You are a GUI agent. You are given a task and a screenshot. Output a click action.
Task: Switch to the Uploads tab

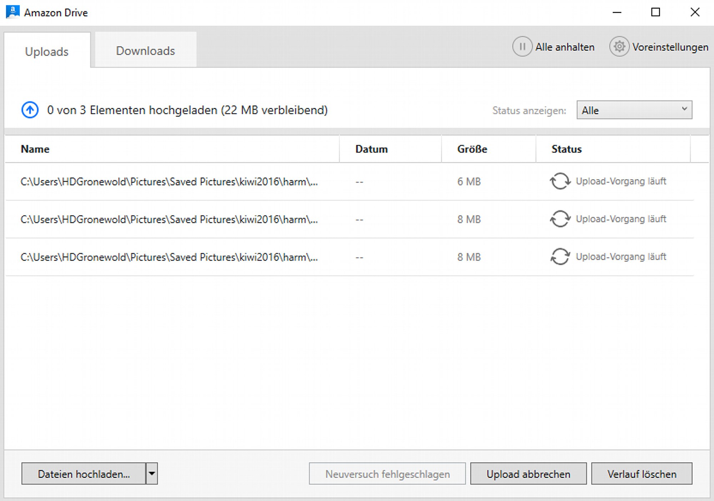point(47,51)
